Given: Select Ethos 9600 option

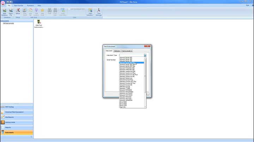Looking at the screenshot, I should point(131,102).
